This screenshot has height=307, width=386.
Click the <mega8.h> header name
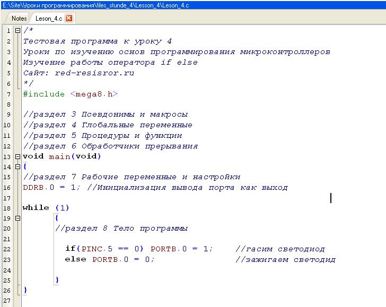94,94
